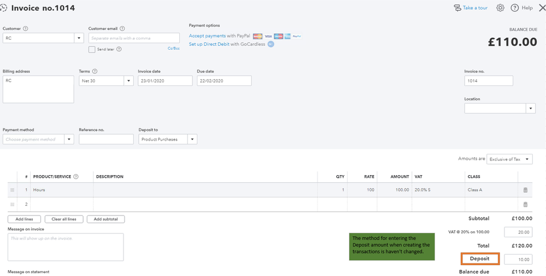This screenshot has width=546, height=276.
Task: Click the Message on invoice text box
Action: [x=66, y=247]
